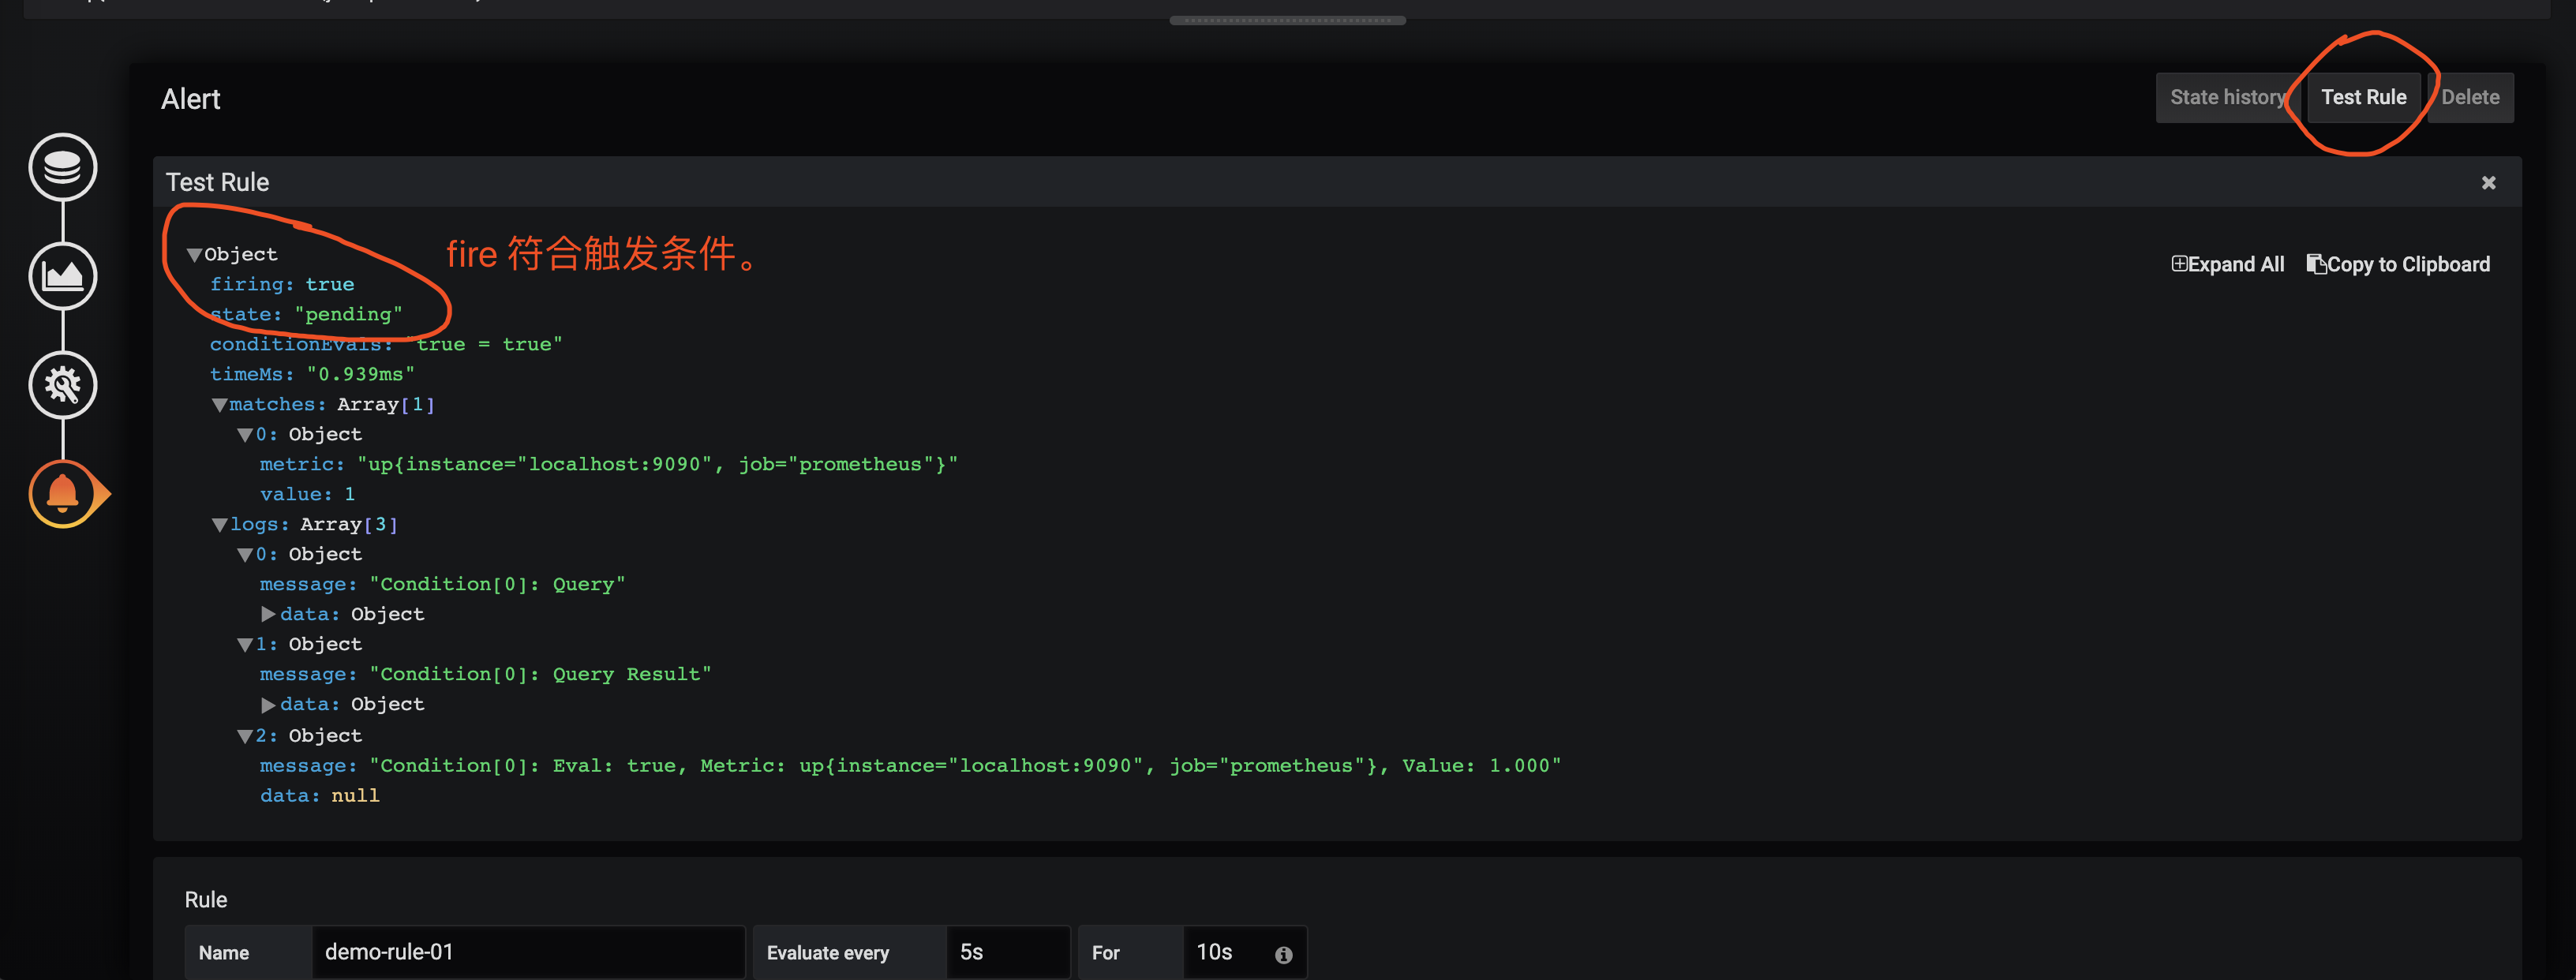Collapse logs item 2 Object
2576x980 pixels.
[245, 737]
